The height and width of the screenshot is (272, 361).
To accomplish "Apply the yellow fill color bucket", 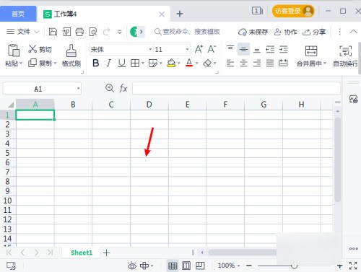I will click(x=171, y=63).
